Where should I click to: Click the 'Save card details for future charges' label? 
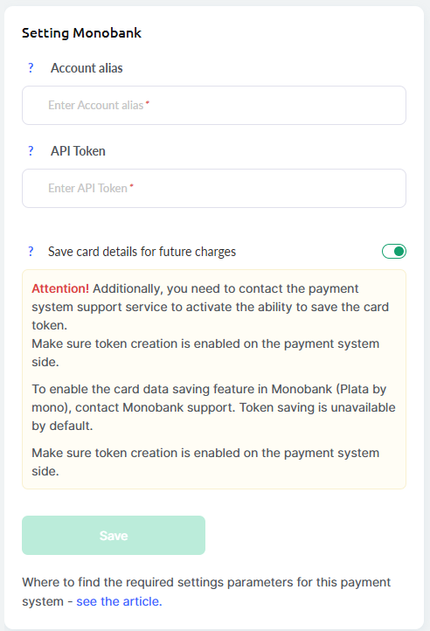pyautogui.click(x=142, y=252)
